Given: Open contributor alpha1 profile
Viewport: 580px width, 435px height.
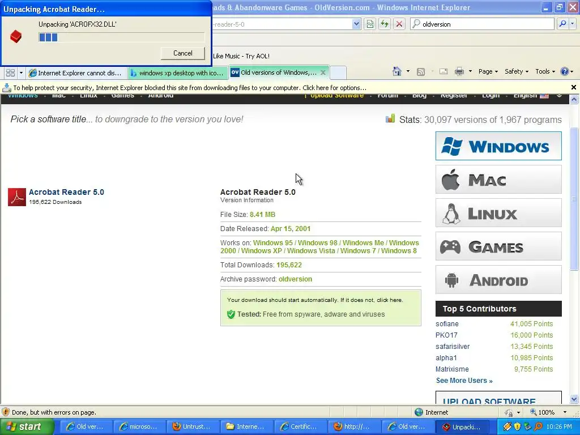Looking at the screenshot, I should click(446, 358).
